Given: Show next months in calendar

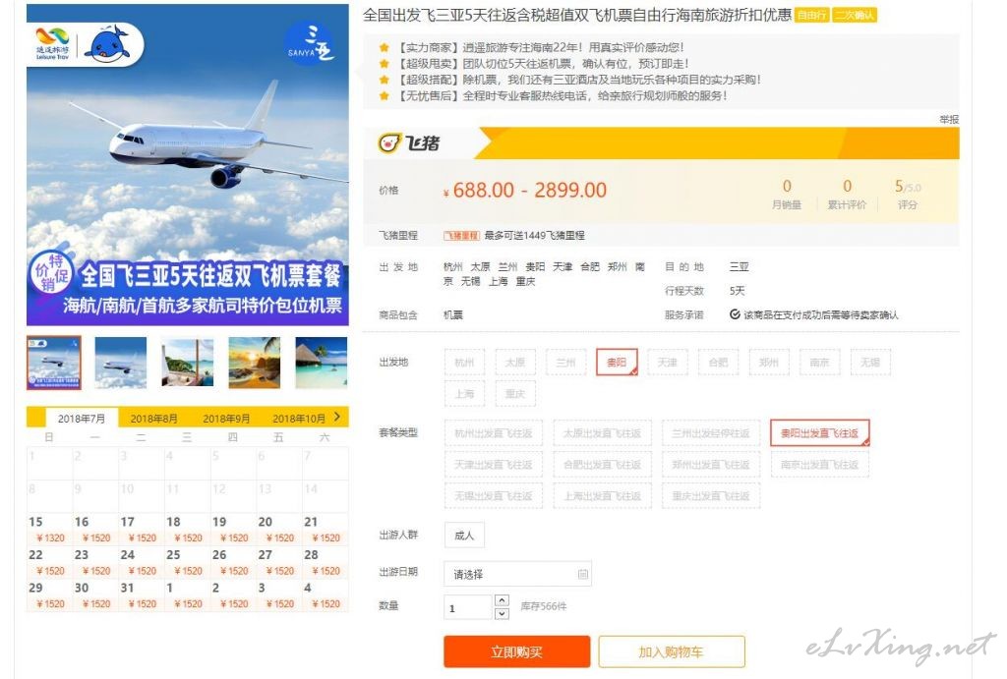Looking at the screenshot, I should point(338,418).
